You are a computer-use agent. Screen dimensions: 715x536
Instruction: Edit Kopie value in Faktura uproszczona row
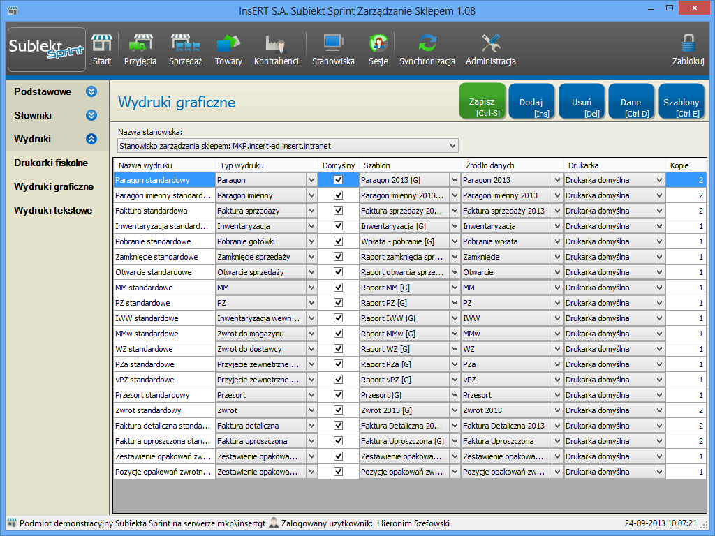coord(686,441)
